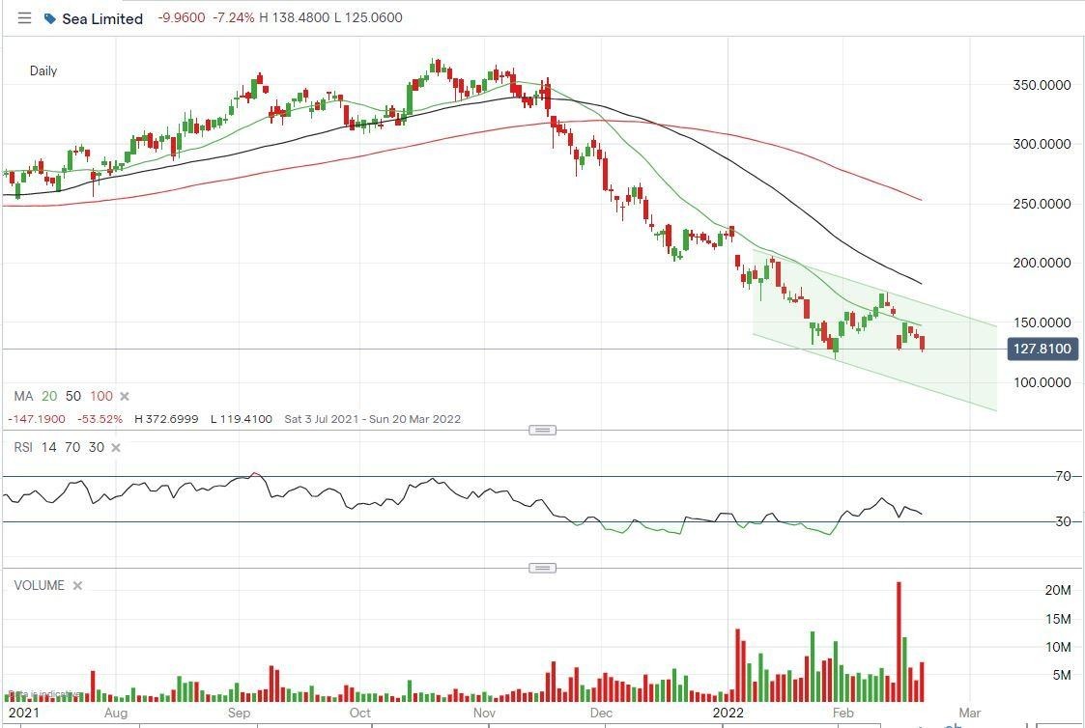
Task: Click the 350.0000 price axis label
Action: [x=1042, y=85]
